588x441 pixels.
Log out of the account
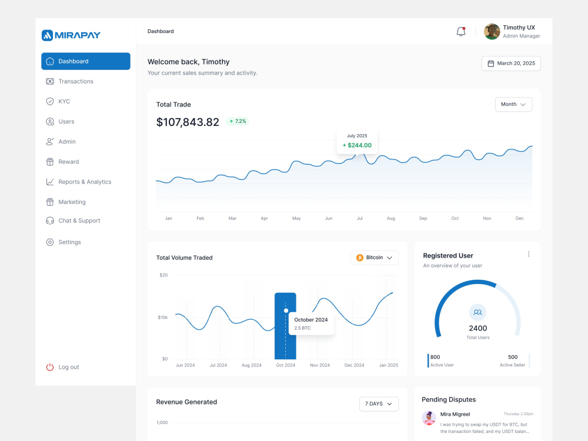click(63, 367)
